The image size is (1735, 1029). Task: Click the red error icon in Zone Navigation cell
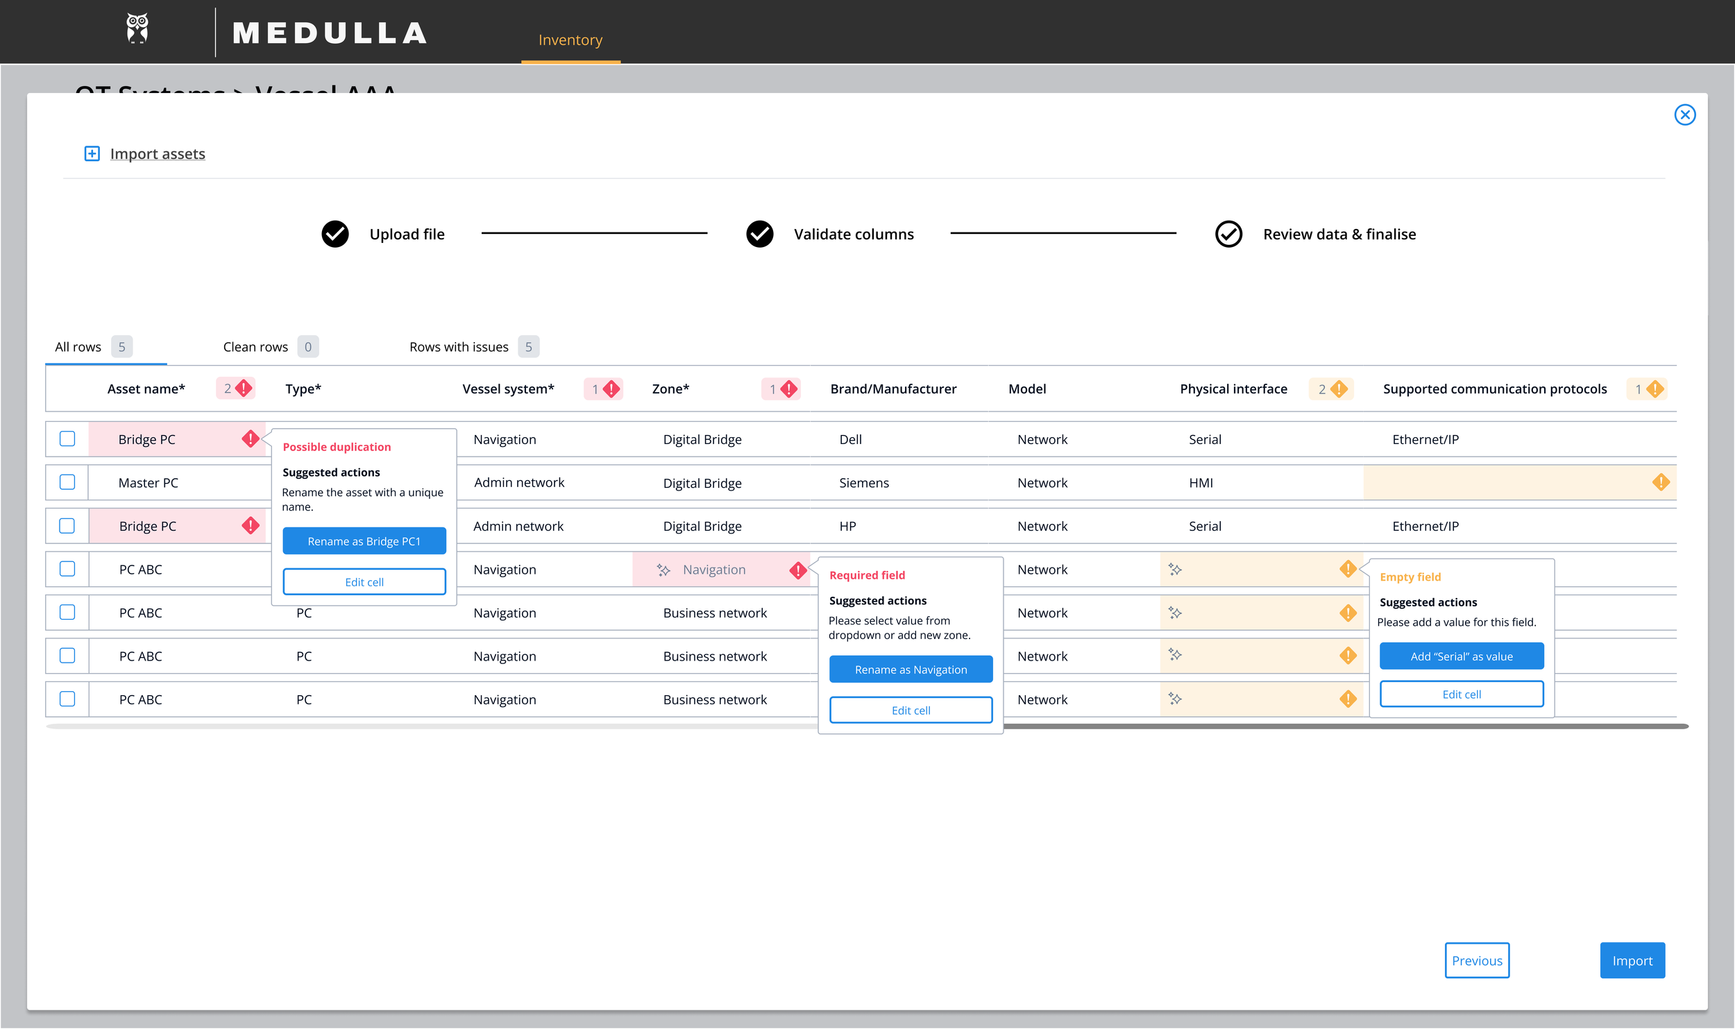tap(797, 570)
